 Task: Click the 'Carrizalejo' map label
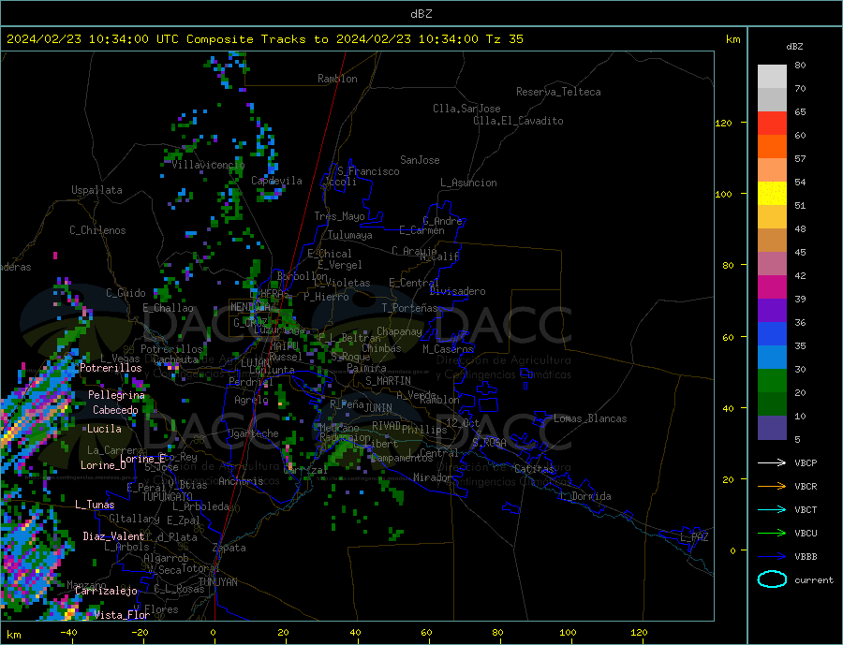point(106,592)
